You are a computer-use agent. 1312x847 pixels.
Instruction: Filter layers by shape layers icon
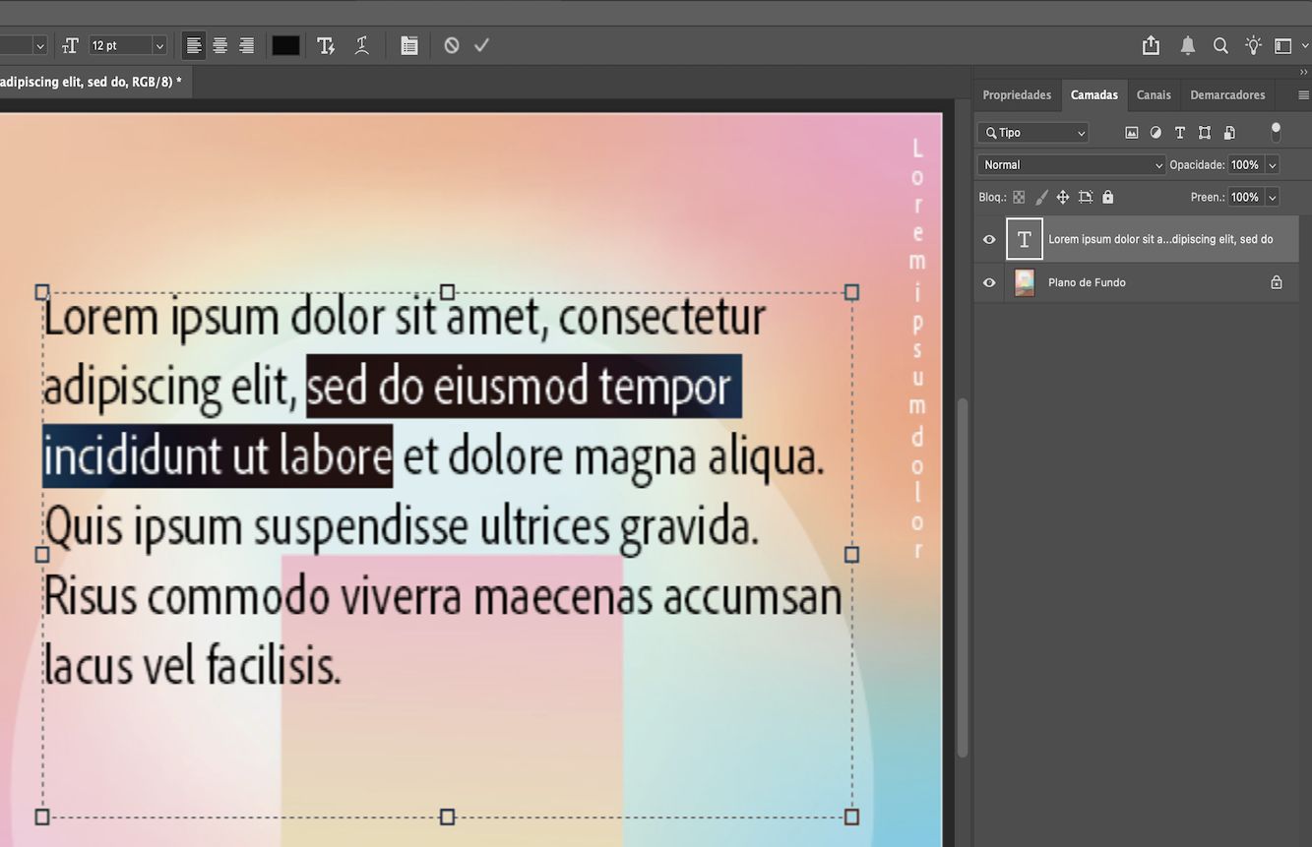[1205, 132]
